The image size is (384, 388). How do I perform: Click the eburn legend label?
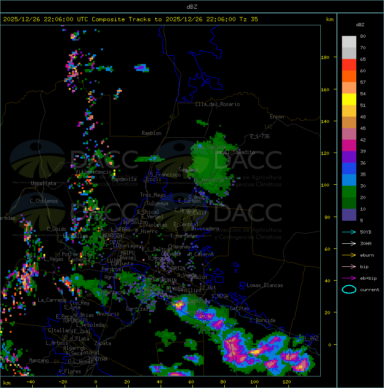click(367, 255)
